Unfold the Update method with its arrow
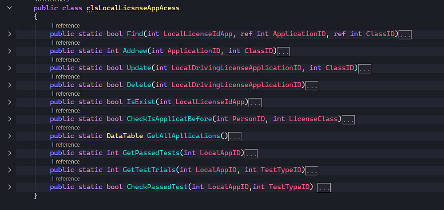Viewport: 444px width, 210px height. (x=9, y=68)
